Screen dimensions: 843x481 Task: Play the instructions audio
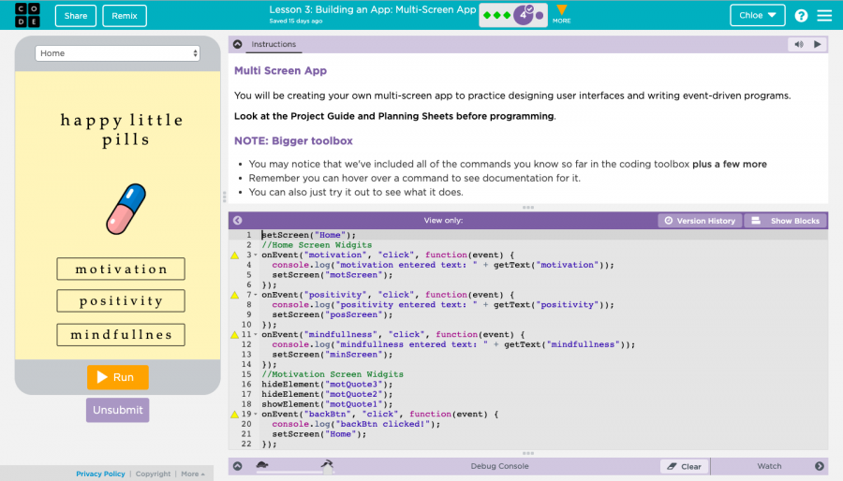point(817,44)
